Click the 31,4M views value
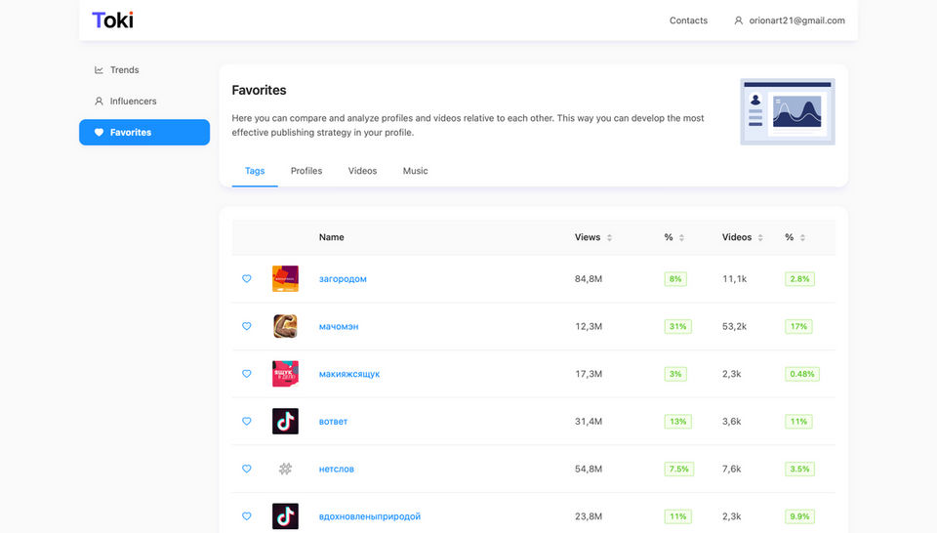The height and width of the screenshot is (533, 937). [x=588, y=422]
